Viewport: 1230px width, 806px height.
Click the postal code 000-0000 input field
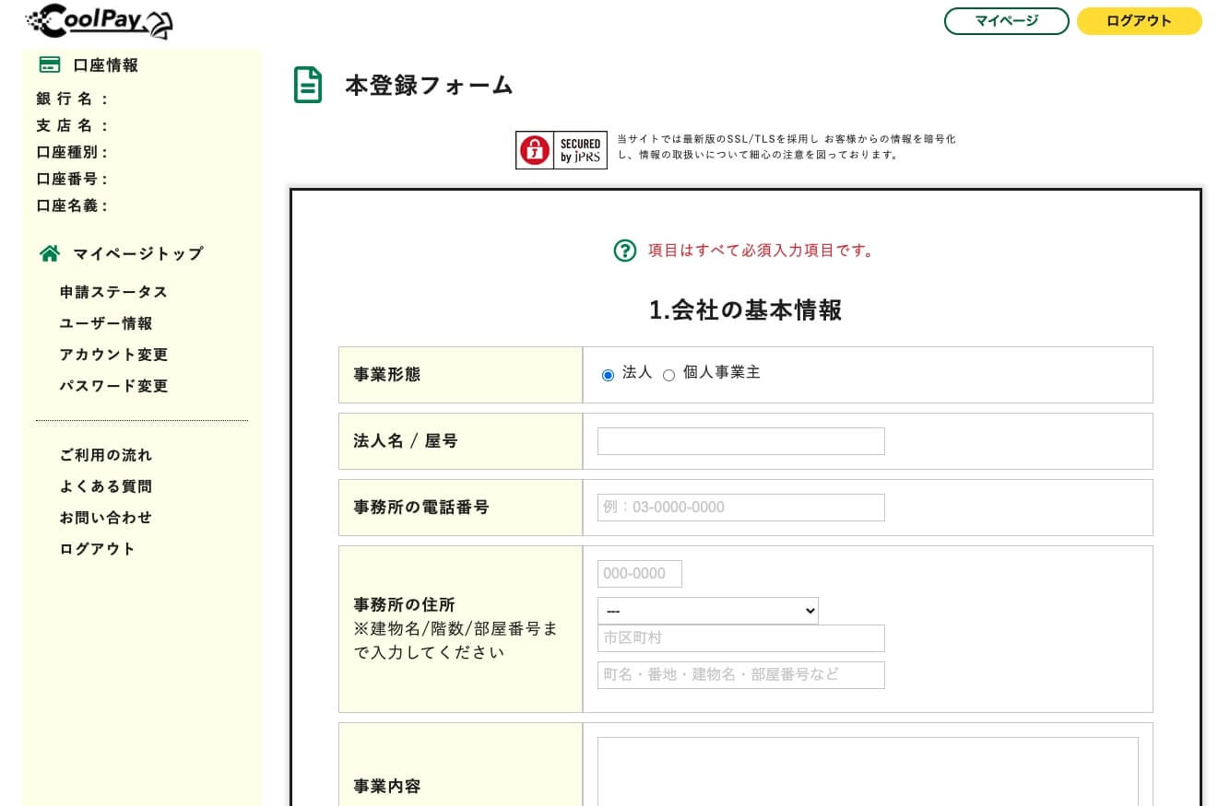(x=639, y=573)
